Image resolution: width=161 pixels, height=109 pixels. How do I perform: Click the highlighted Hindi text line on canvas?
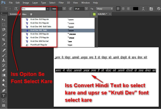(106, 70)
